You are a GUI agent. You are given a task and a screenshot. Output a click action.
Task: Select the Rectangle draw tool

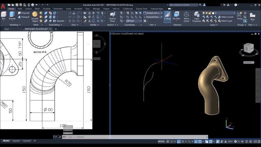coord(74,21)
